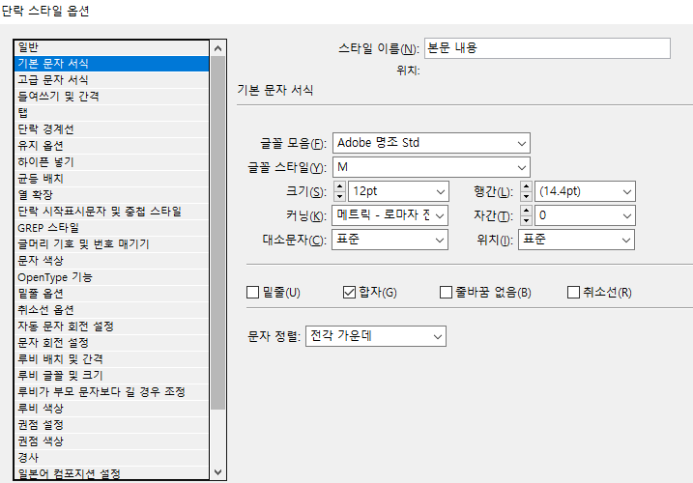Open the 글꼴 스타일 dropdown

[x=431, y=167]
